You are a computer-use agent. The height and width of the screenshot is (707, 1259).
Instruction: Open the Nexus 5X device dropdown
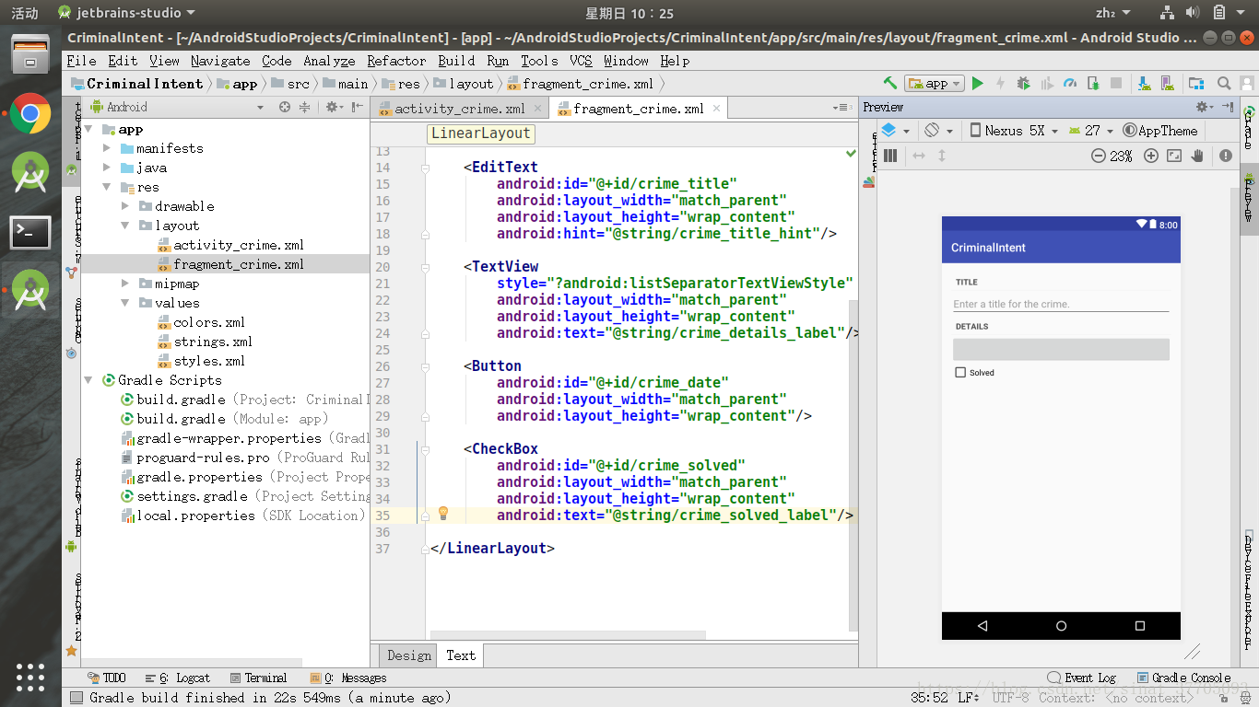[1014, 131]
